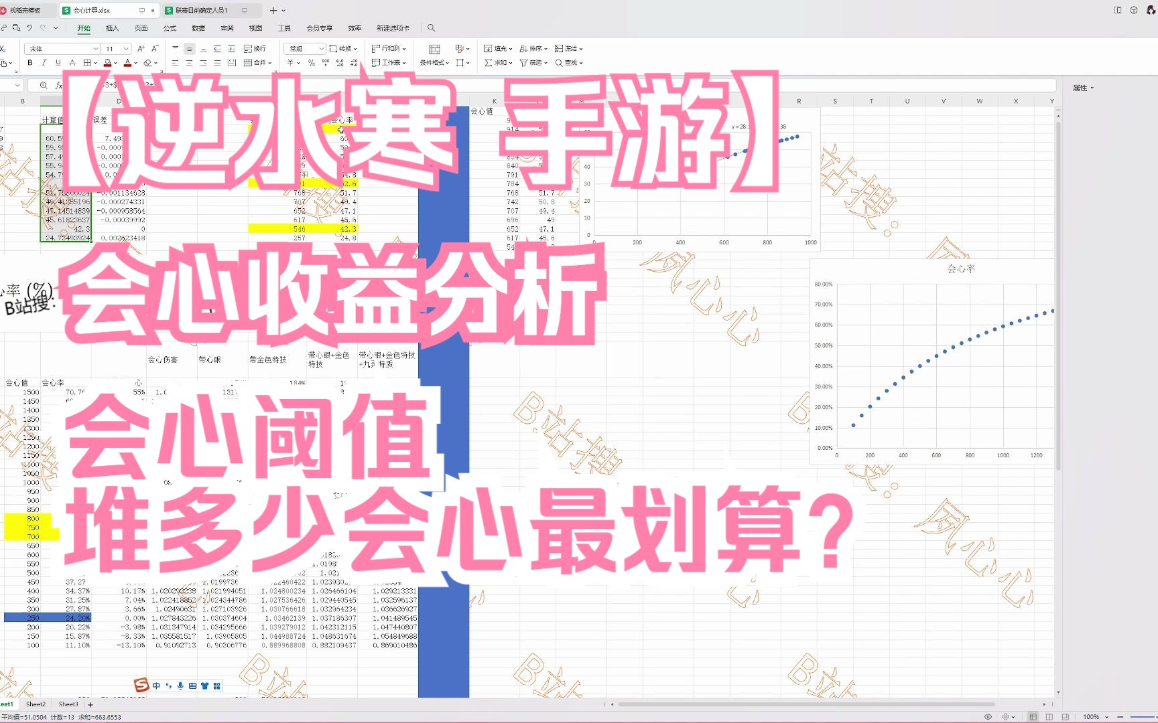Increase indent icon
The width and height of the screenshot is (1158, 723).
coord(231,49)
